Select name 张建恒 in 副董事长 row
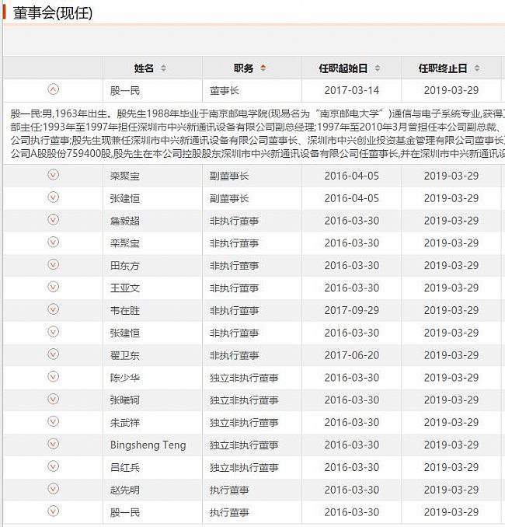The image size is (505, 527). pos(124,199)
